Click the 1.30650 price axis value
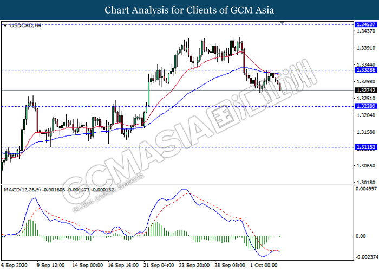The image size is (379, 271). [x=366, y=166]
